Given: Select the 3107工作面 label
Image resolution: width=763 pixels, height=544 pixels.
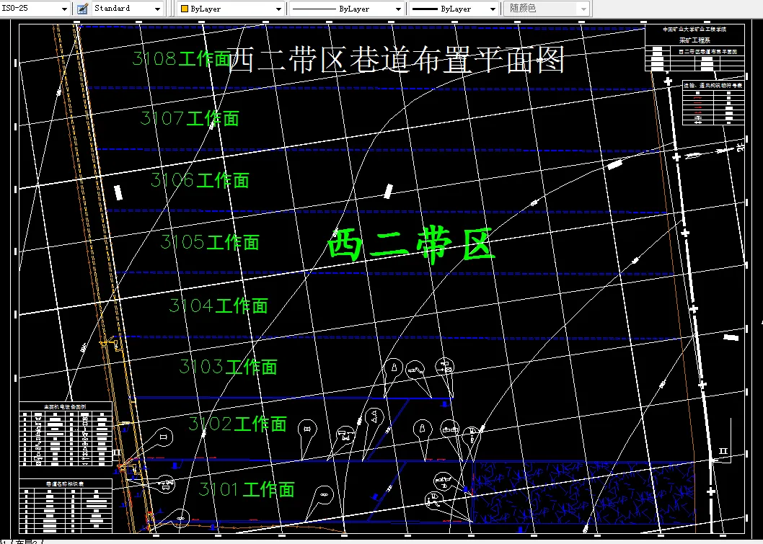Looking at the screenshot, I should click(x=190, y=119).
